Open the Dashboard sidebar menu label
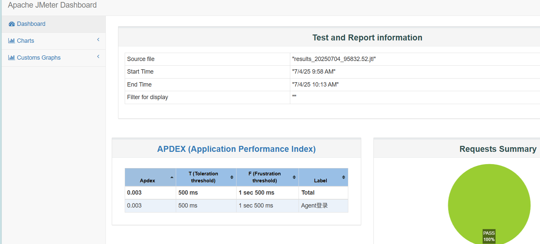 31,24
